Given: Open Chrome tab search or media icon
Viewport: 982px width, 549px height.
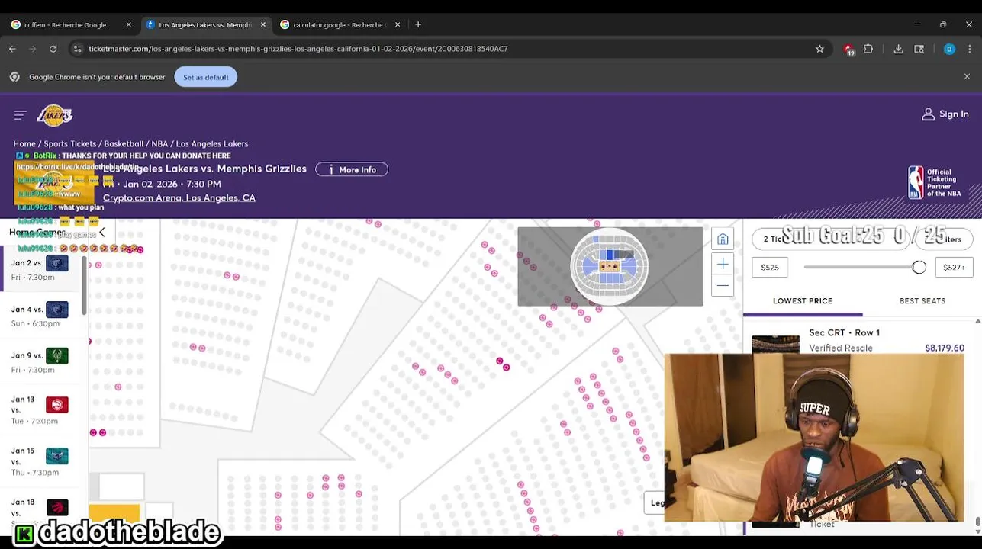Looking at the screenshot, I should (x=919, y=49).
